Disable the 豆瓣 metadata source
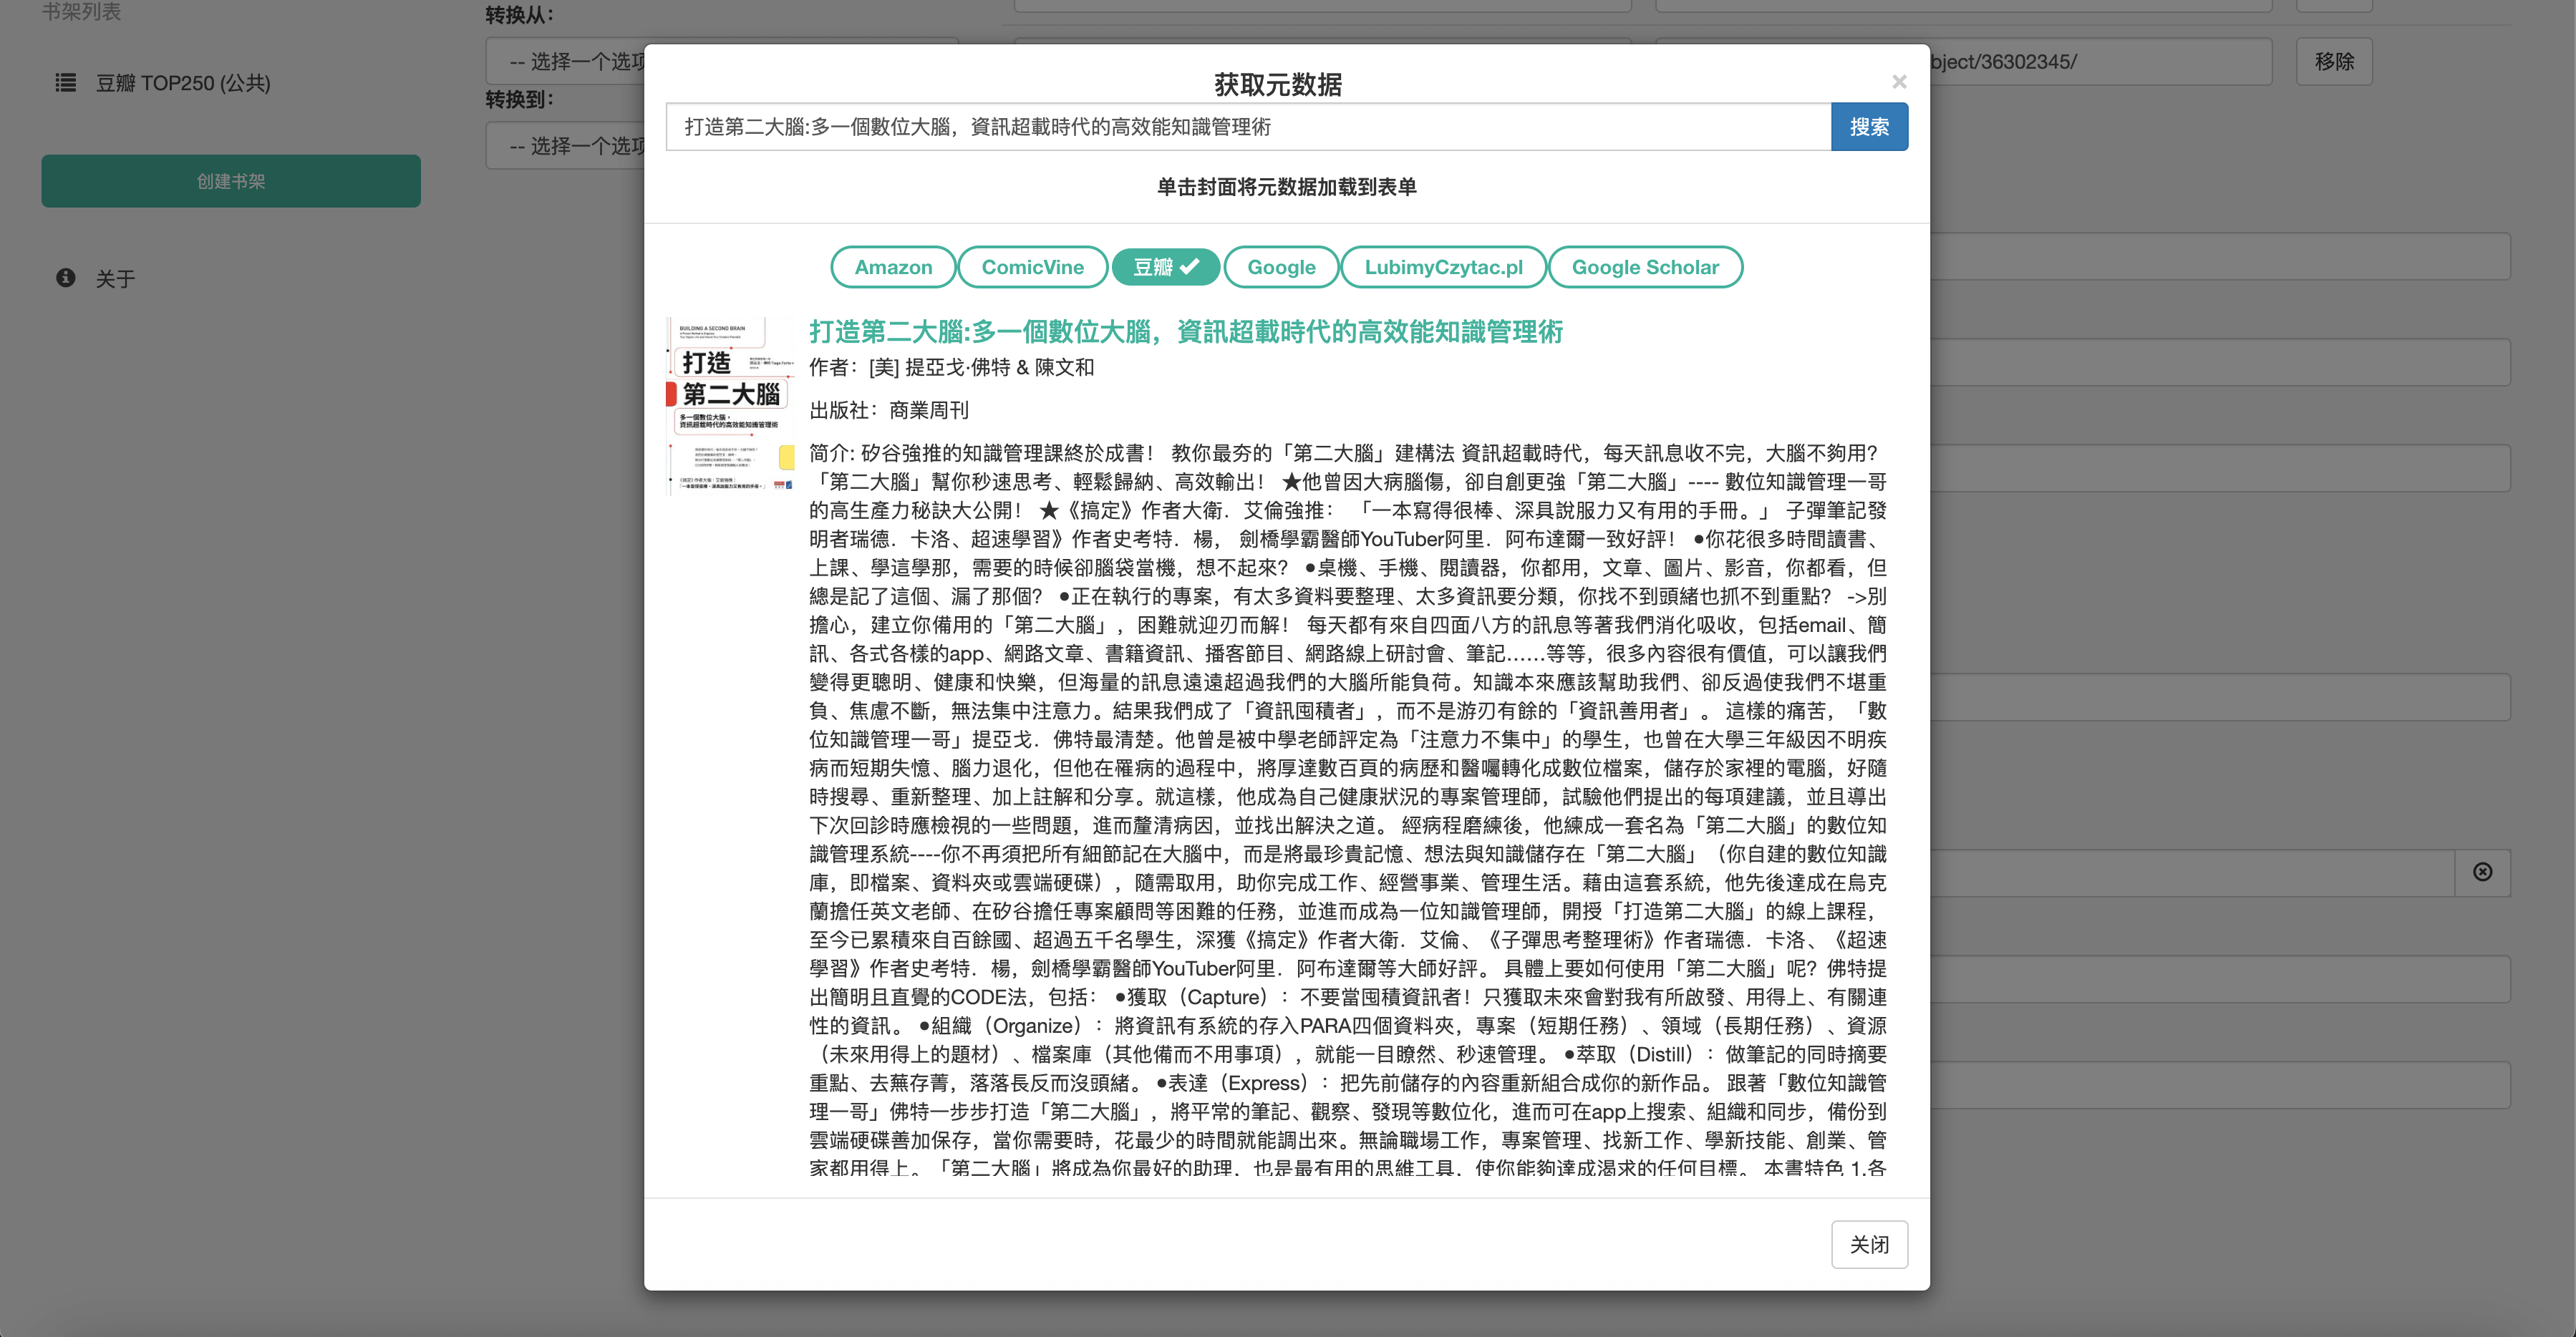Viewport: 2576px width, 1337px height. pos(1165,267)
